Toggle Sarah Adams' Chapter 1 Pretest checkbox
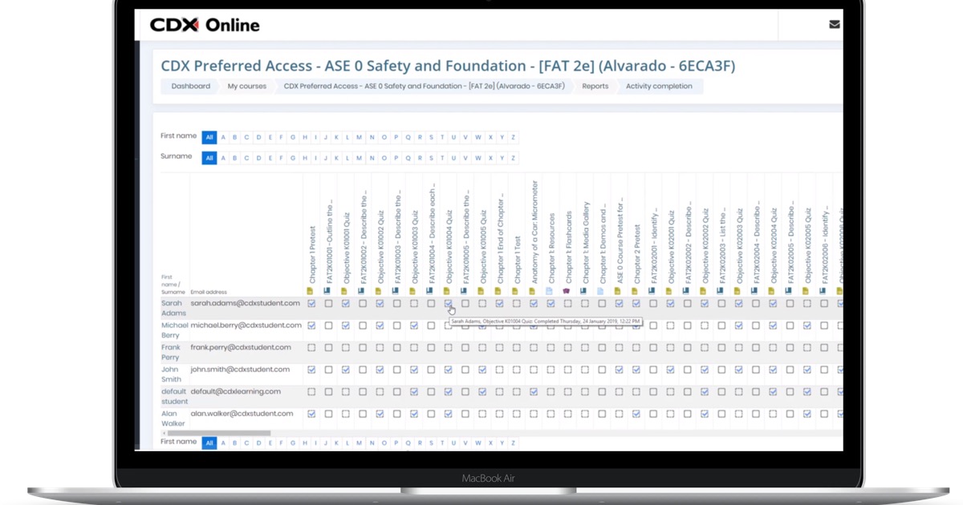963x505 pixels. pos(311,304)
